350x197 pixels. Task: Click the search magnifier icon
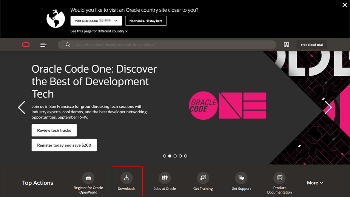point(68,45)
